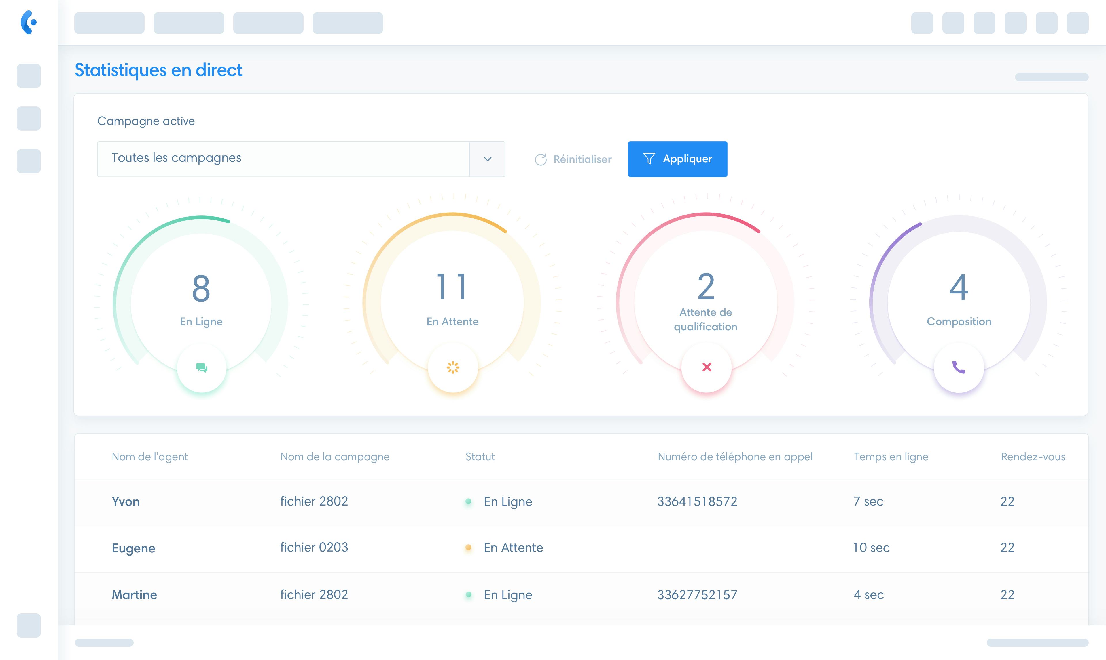Click the circular-arrow icon beside Réinitialiser
Screen dimensions: 1106x660
[541, 160]
